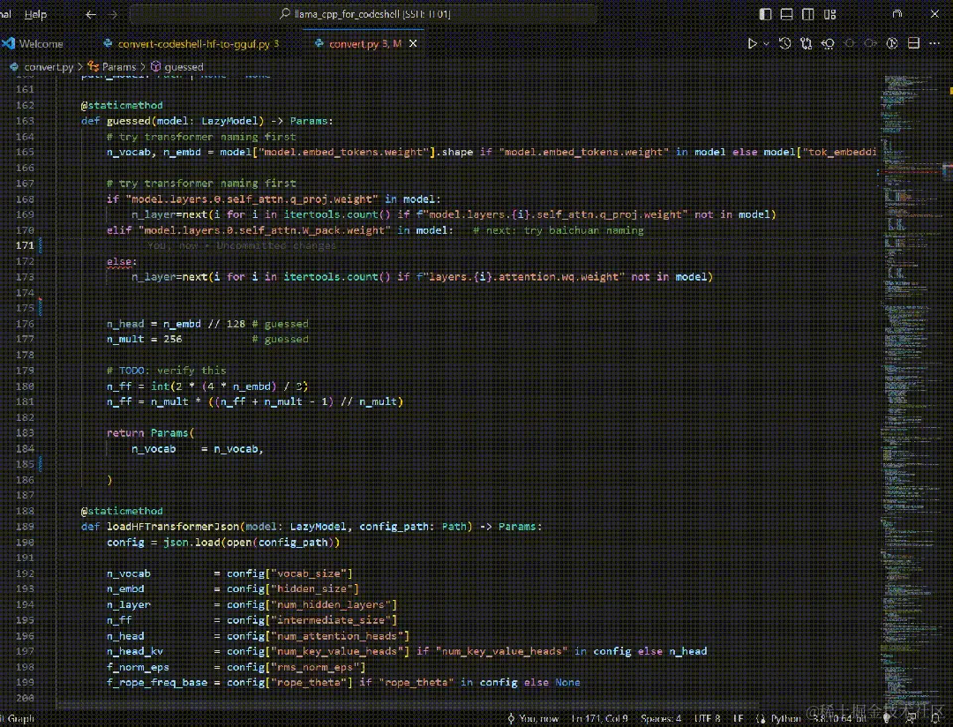This screenshot has height=727, width=953.
Task: Click the llama_cpp_for_codeshell search box
Action: coord(363,14)
